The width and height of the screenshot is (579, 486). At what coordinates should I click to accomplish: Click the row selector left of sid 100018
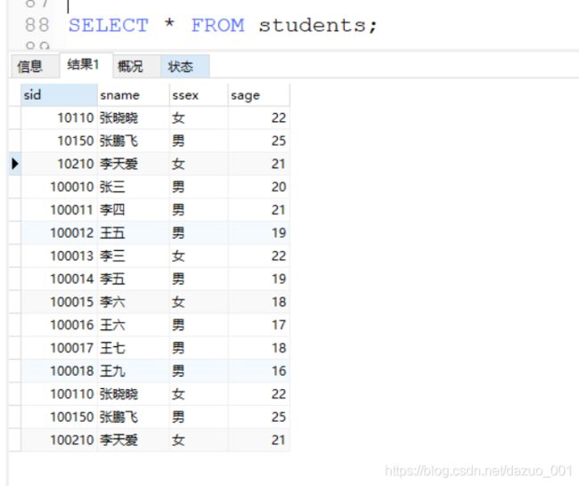pos(15,371)
